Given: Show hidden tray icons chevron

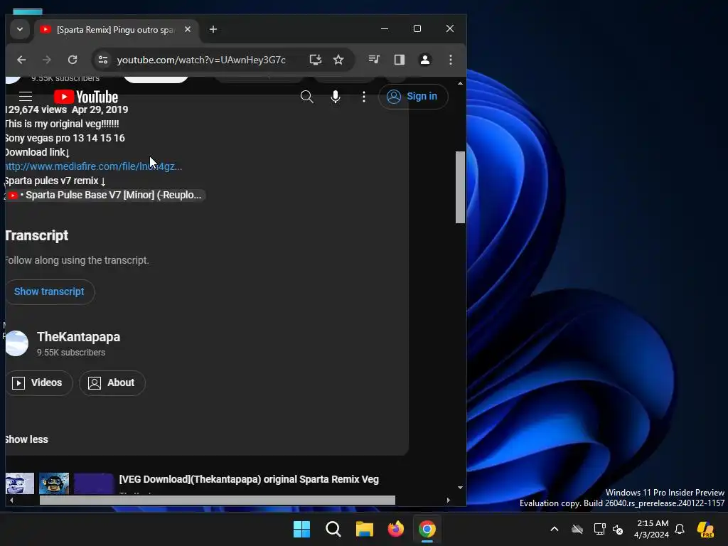Looking at the screenshot, I should [x=555, y=529].
